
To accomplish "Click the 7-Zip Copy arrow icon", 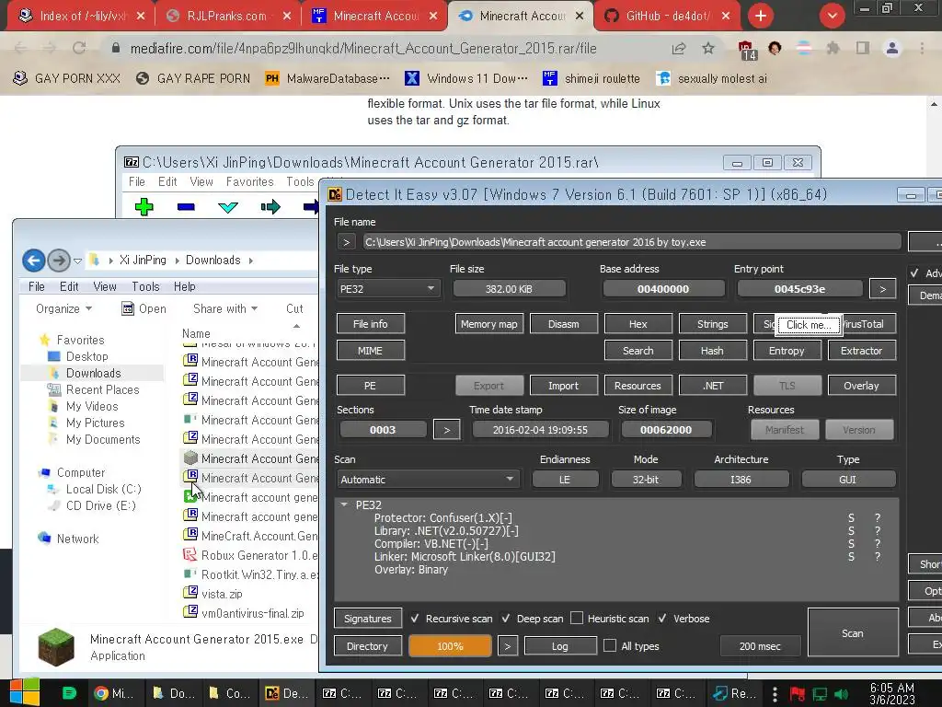I will (270, 207).
